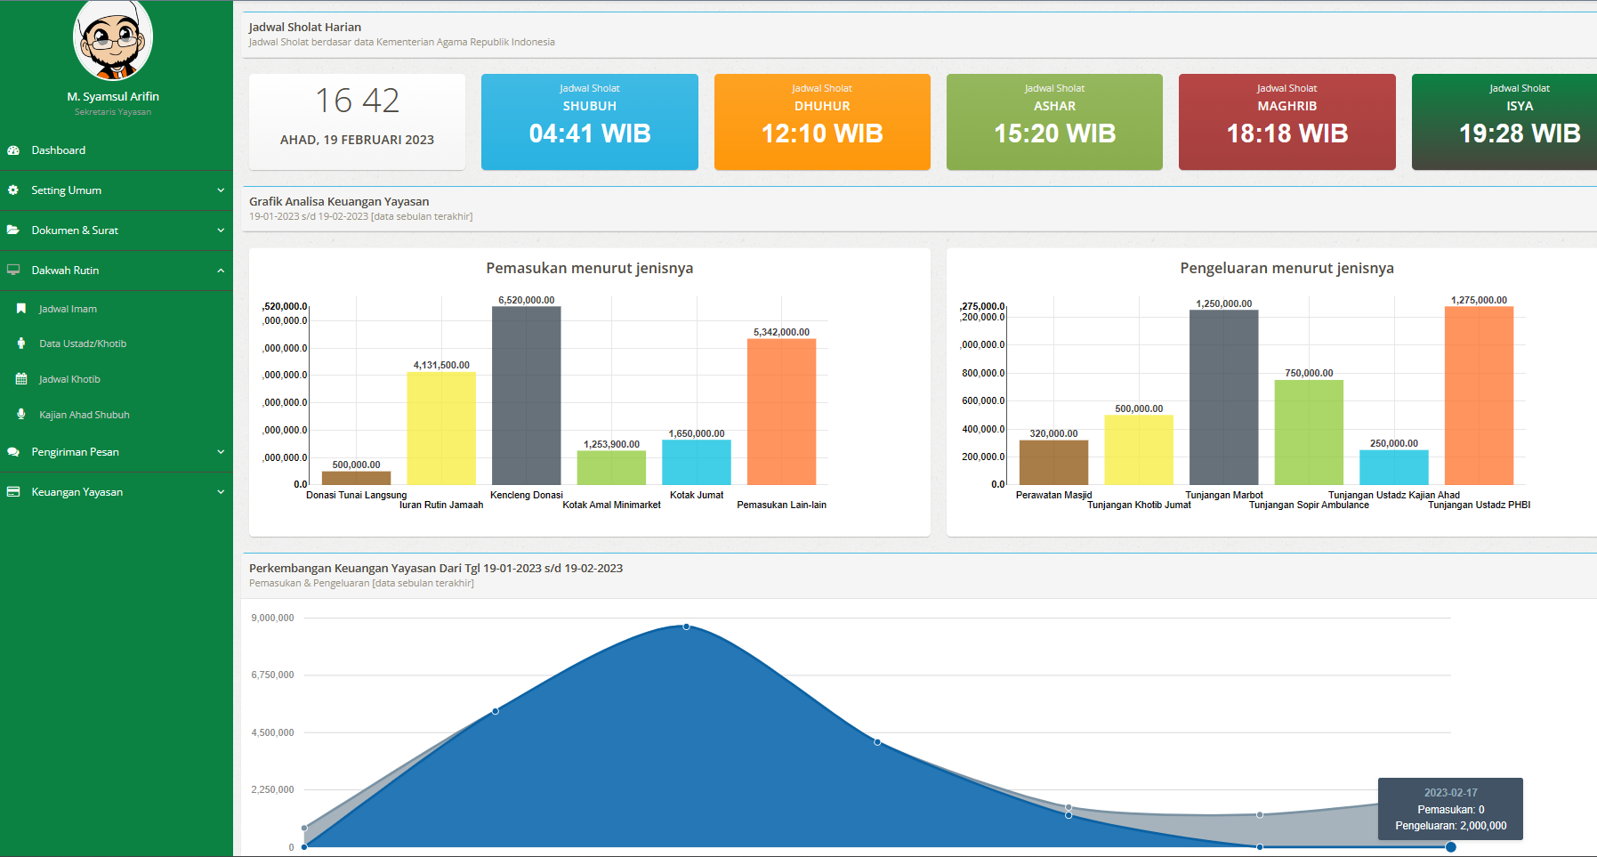
Task: Expand the Setting Umum submenu chevron
Action: click(221, 190)
